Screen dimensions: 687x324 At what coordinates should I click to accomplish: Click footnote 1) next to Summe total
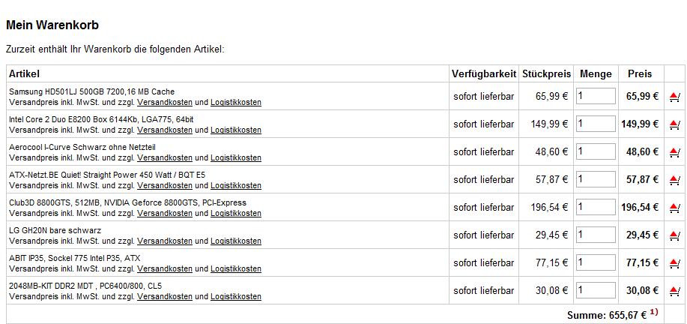[654, 312]
